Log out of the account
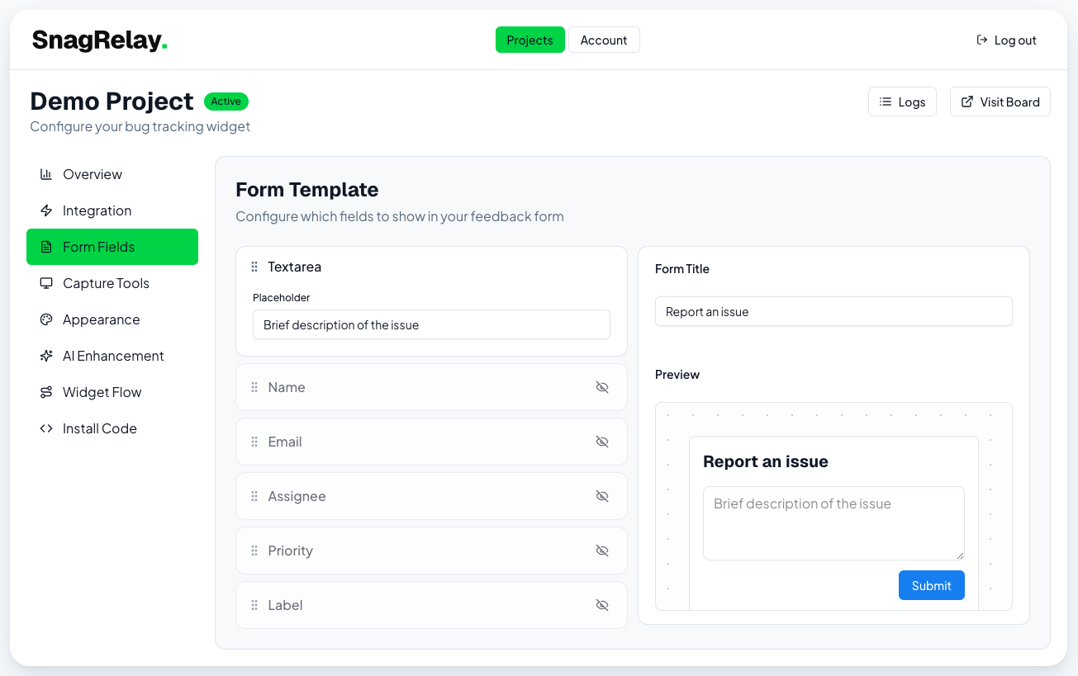 [x=1006, y=40]
